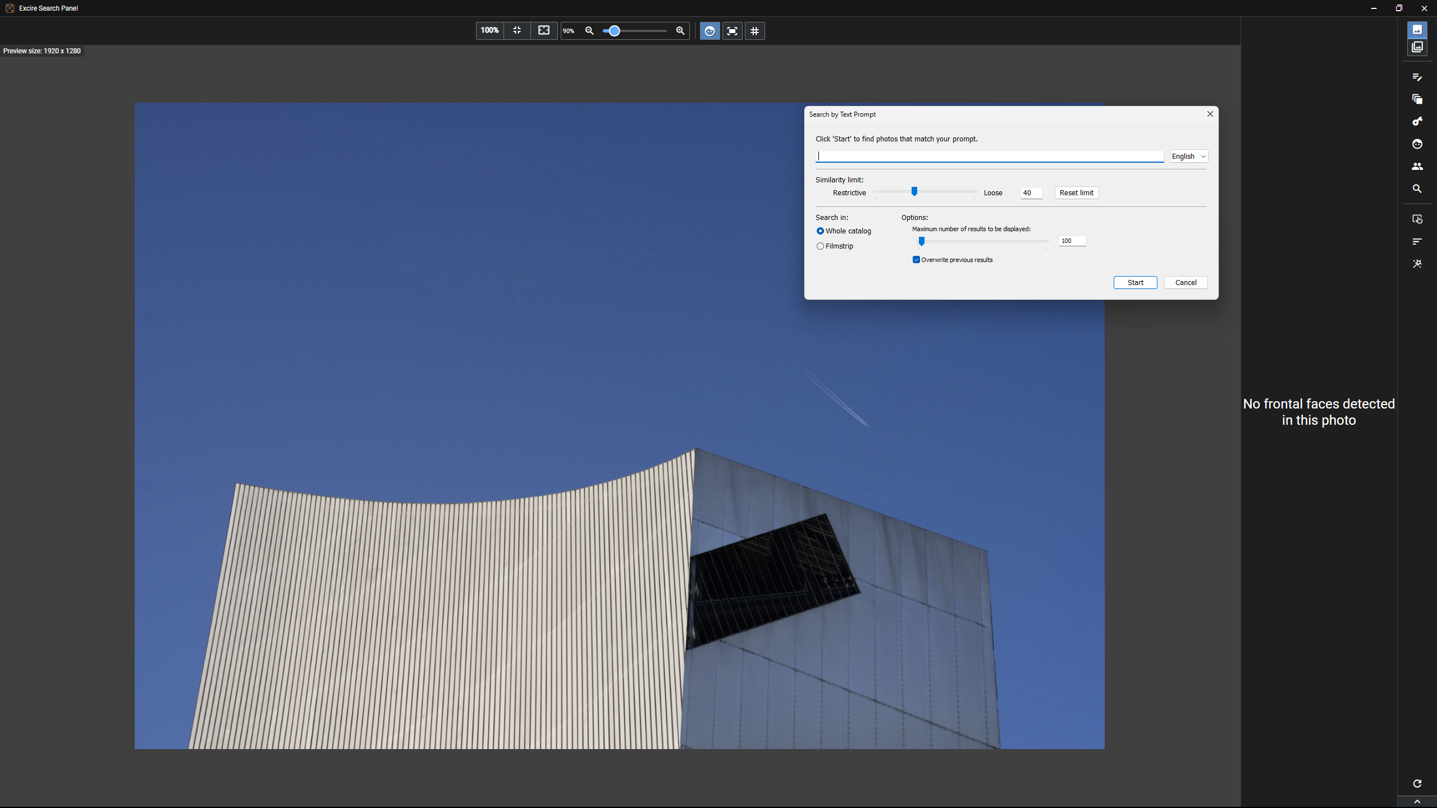Screen dimensions: 1437x808
Task: Select the Whole catalog radio button
Action: tap(821, 231)
